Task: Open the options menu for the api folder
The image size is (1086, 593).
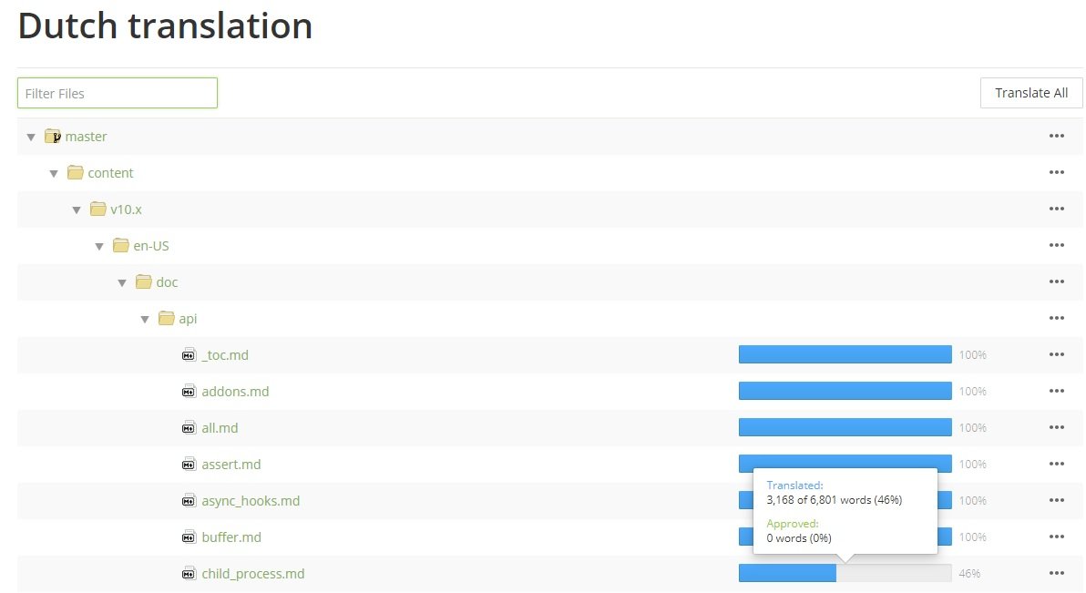Action: tap(1056, 319)
